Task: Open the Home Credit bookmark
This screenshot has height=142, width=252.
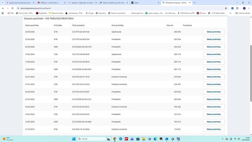Action: pyautogui.click(x=25, y=13)
